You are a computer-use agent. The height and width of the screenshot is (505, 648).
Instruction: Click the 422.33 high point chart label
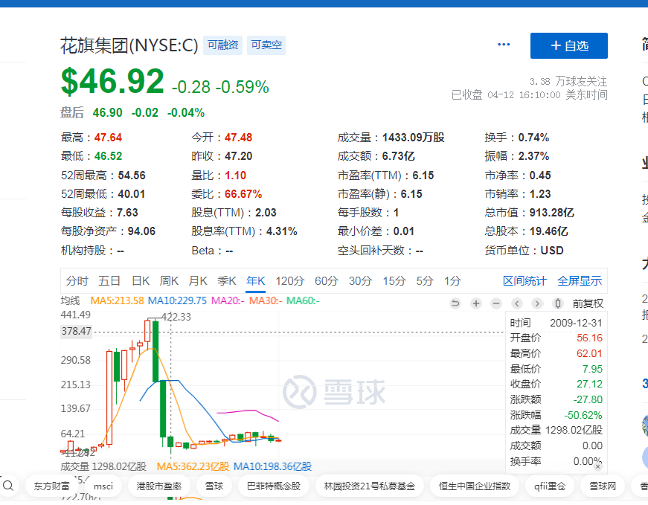coord(176,317)
